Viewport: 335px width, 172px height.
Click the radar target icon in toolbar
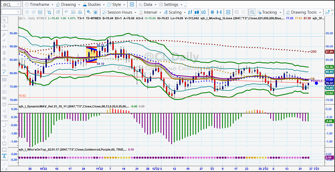58,12
